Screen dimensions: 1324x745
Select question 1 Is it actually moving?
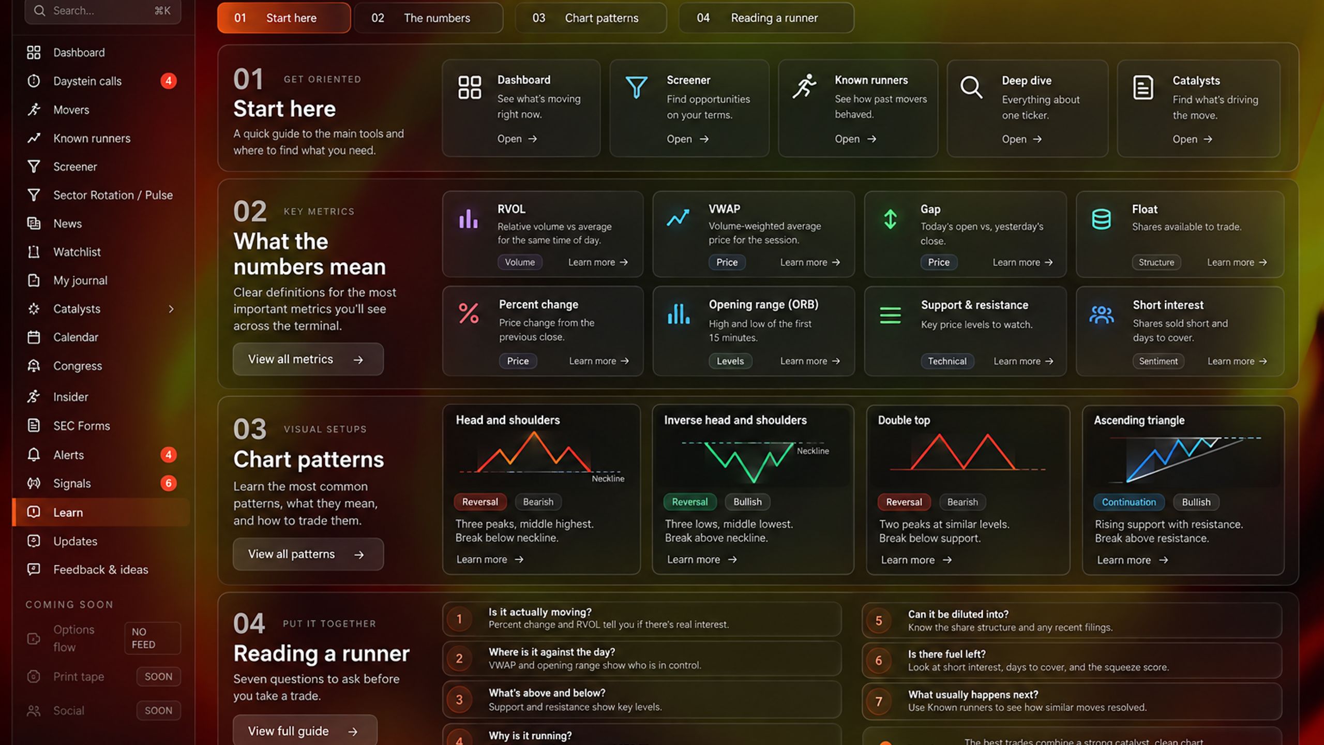[x=642, y=618]
